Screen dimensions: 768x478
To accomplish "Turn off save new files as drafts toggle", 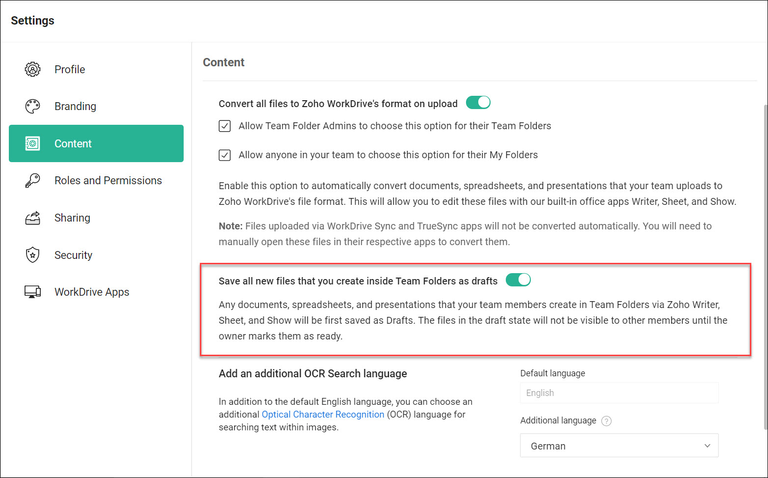I will [518, 280].
